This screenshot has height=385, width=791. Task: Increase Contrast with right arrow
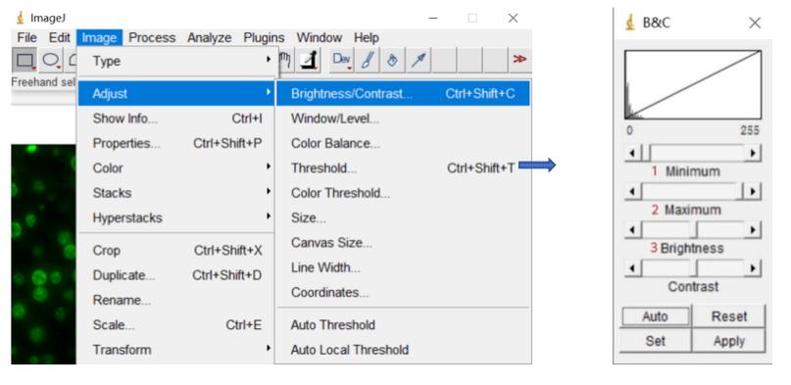[x=753, y=268]
